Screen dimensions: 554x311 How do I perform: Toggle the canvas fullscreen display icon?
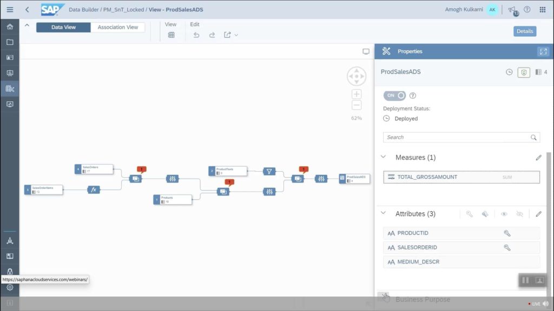pos(366,51)
